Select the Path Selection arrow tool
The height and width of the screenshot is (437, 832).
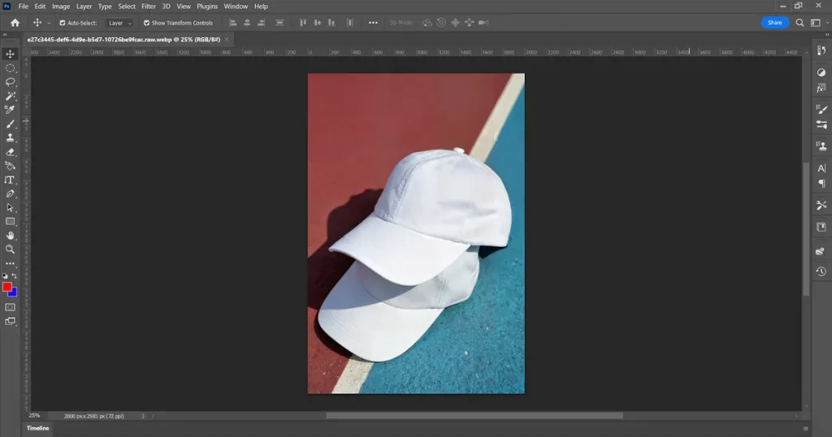[10, 207]
